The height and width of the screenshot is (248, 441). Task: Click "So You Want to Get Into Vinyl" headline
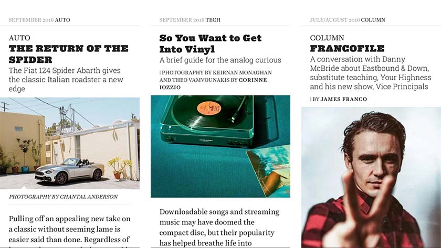coord(211,44)
